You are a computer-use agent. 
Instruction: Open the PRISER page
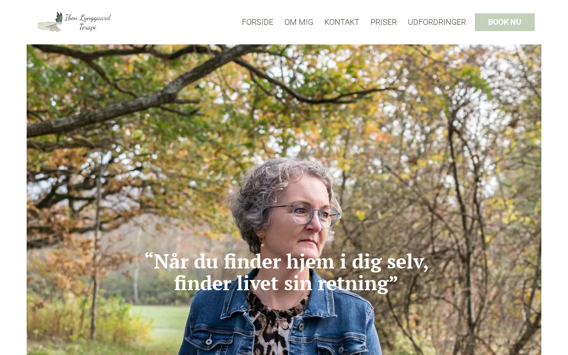tap(383, 22)
